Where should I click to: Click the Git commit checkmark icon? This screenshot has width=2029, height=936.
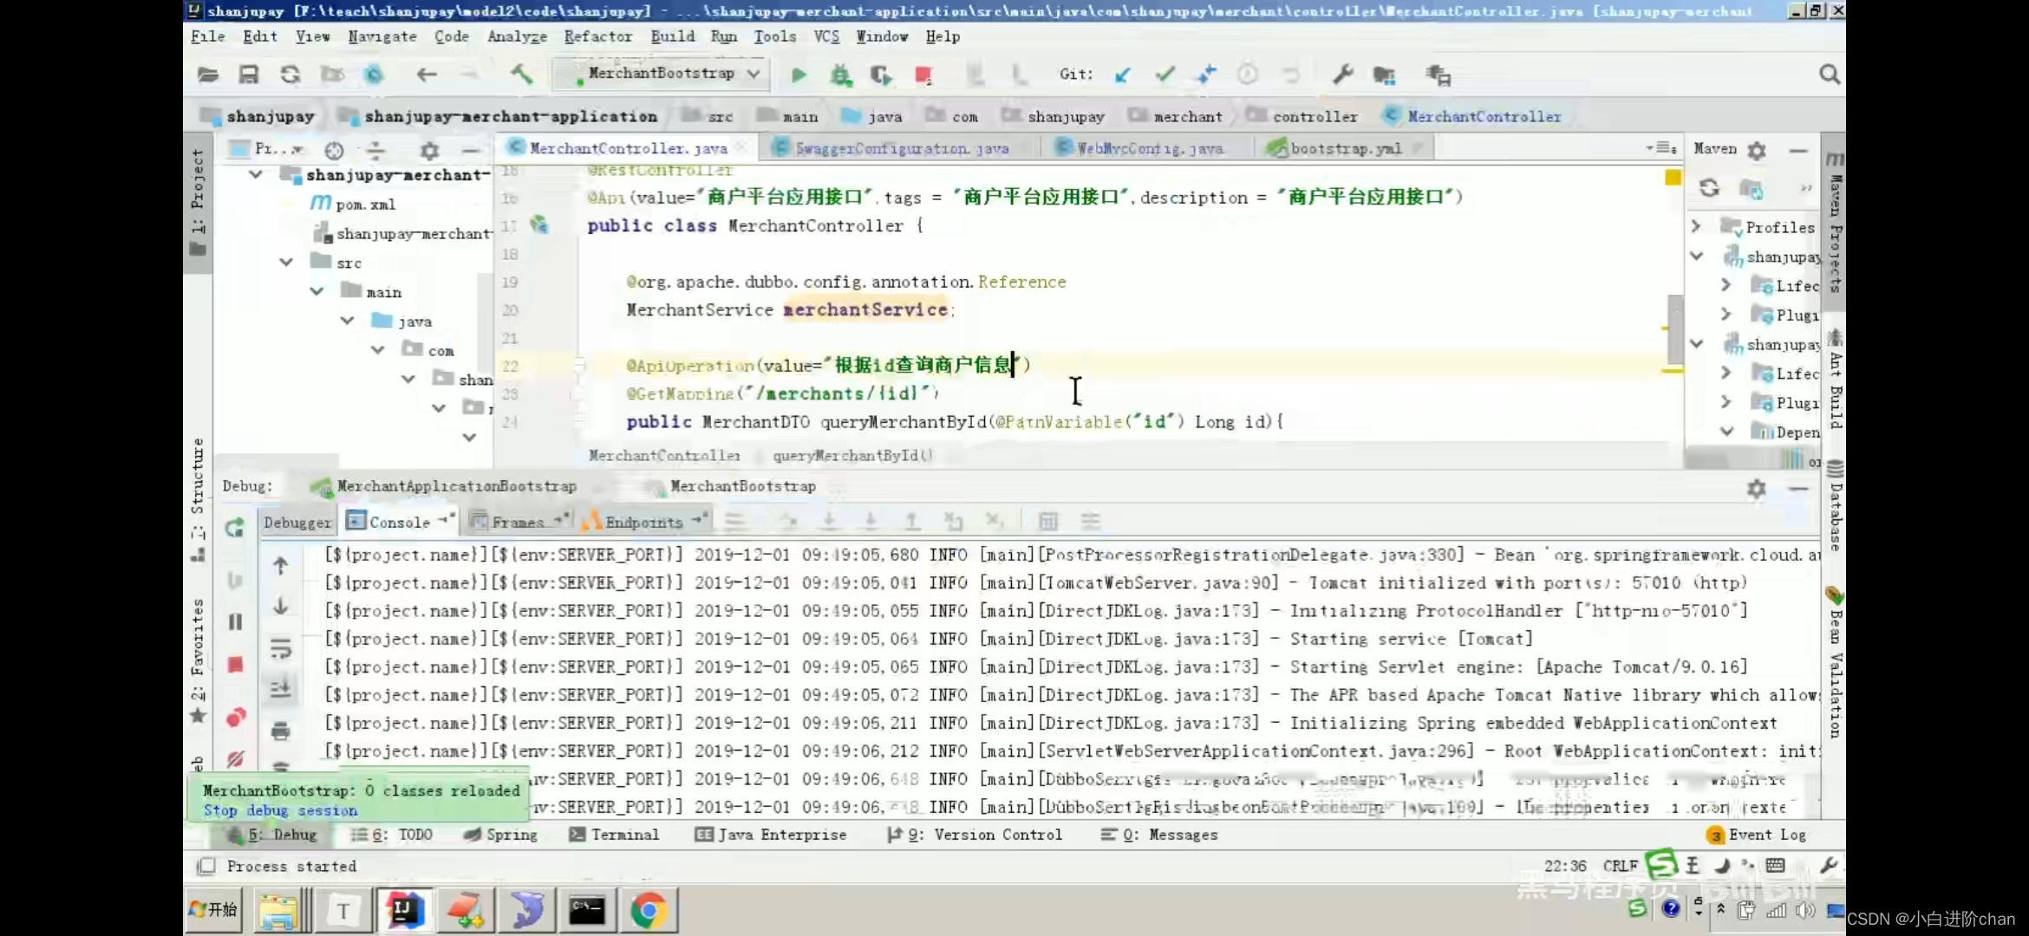click(x=1164, y=74)
